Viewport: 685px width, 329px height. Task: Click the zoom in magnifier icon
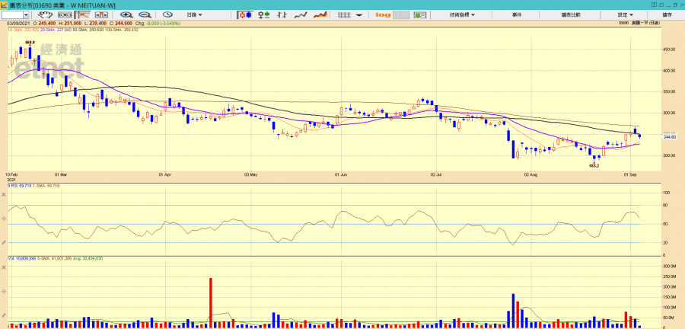point(126,14)
